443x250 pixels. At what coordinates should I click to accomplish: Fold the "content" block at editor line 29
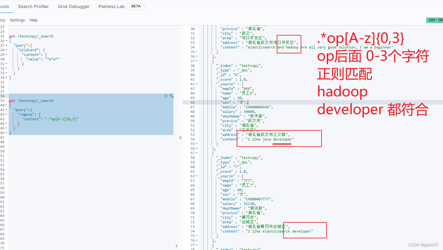point(6,55)
